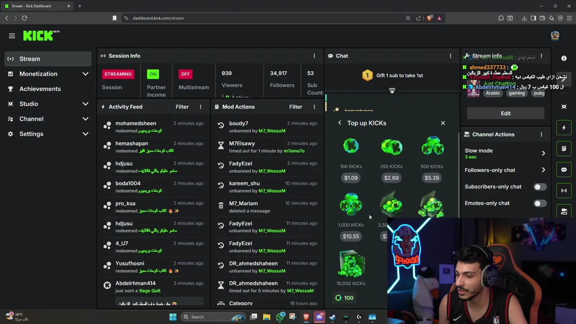
Task: Open Channel Actions options menu
Action: click(x=541, y=135)
